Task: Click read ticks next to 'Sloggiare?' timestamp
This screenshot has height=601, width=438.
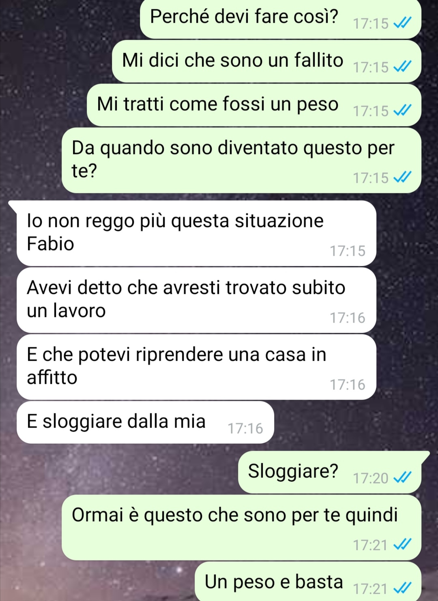Action: coord(403,478)
